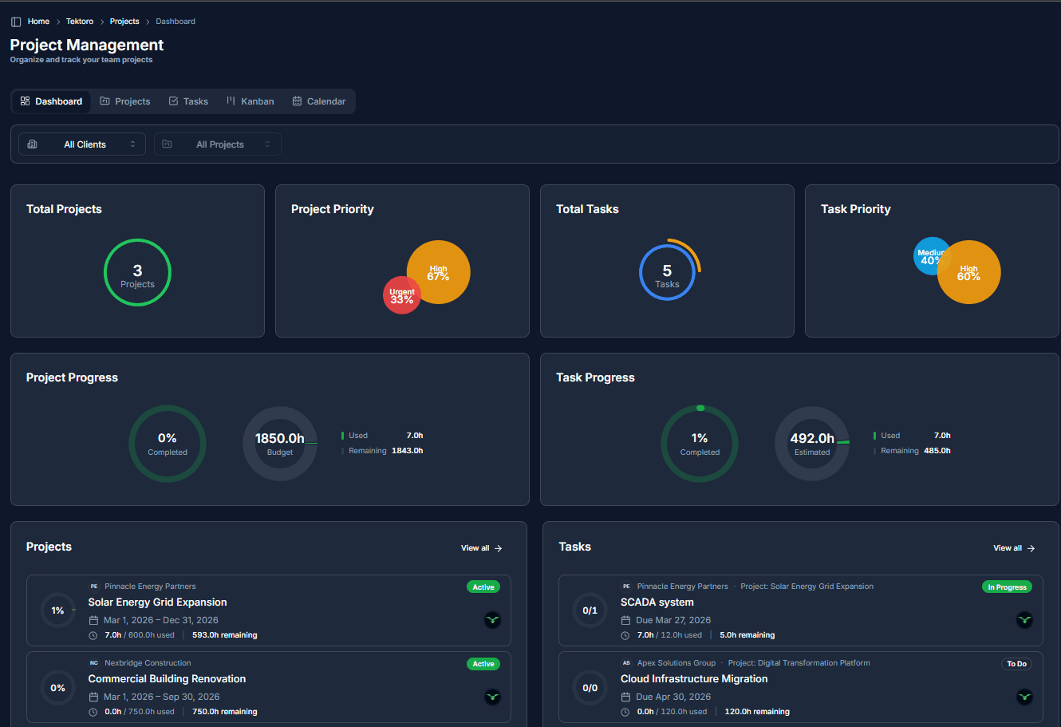Switch to the Kanban tab

(250, 101)
